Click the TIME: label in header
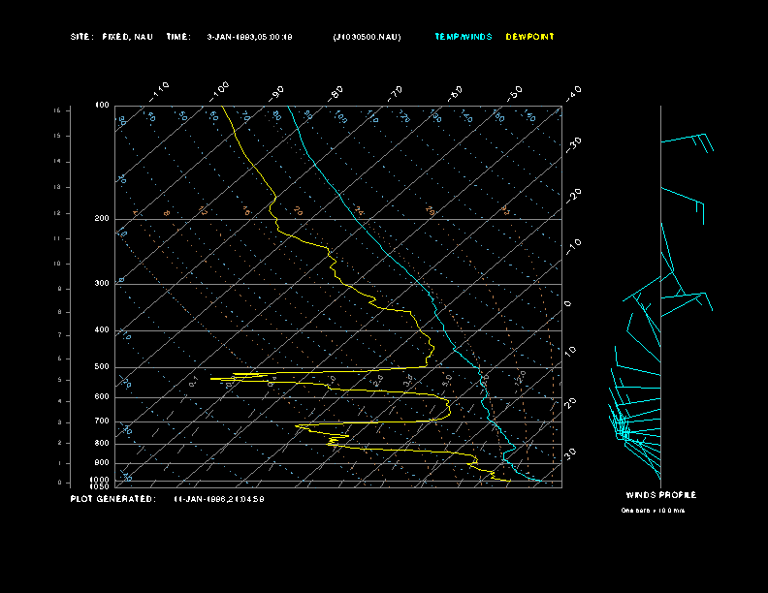 coord(178,37)
